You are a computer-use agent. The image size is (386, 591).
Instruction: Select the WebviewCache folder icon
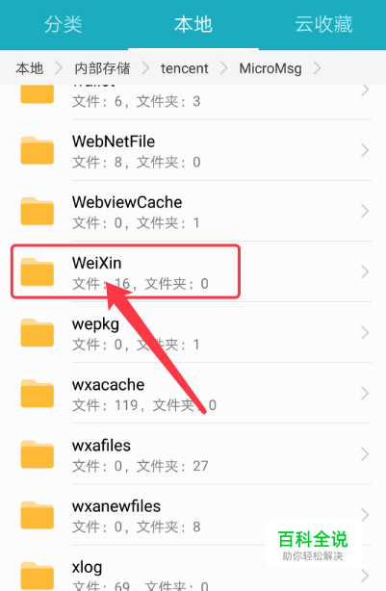point(37,211)
